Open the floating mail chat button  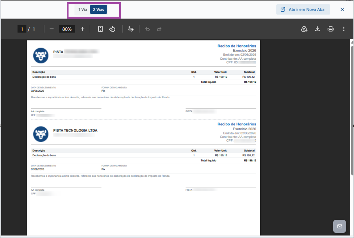click(x=340, y=226)
